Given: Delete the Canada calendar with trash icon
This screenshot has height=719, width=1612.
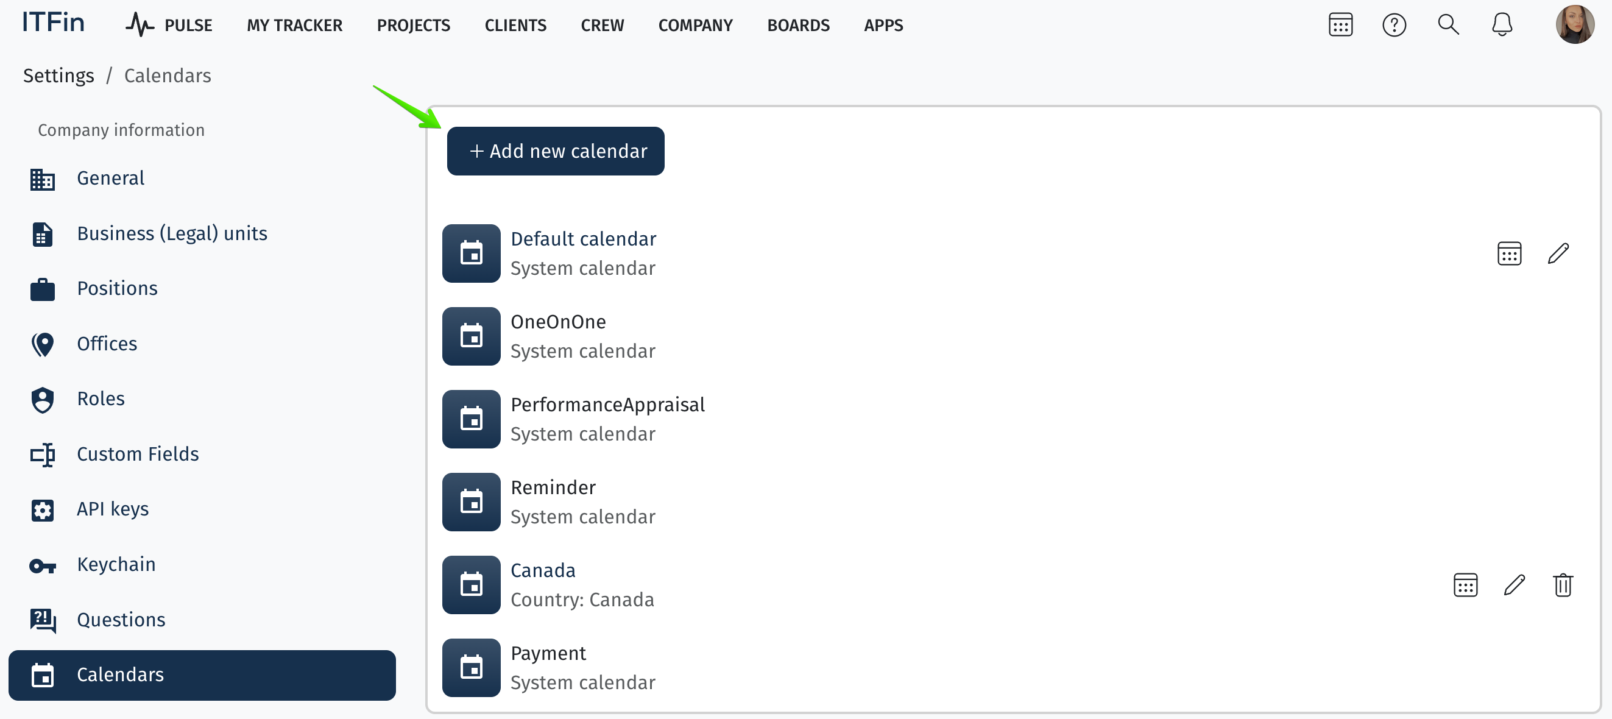Looking at the screenshot, I should click(1563, 585).
